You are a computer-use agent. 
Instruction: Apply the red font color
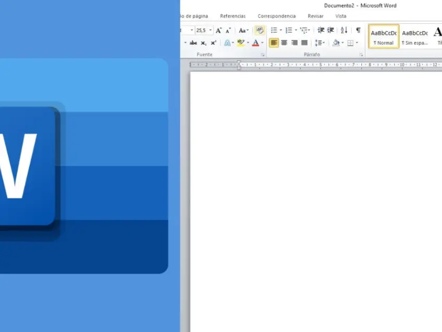pyautogui.click(x=255, y=43)
